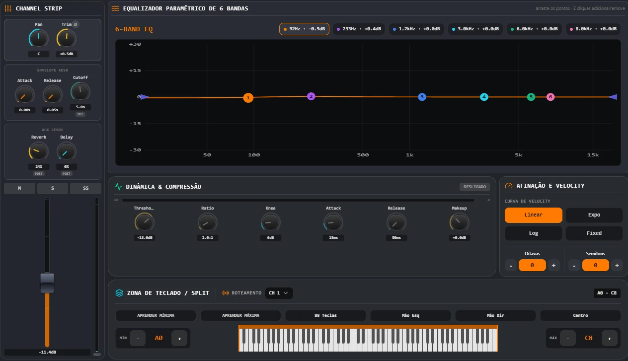
Task: Click the stacked layers icon for keyboard zone
Action: (119, 293)
